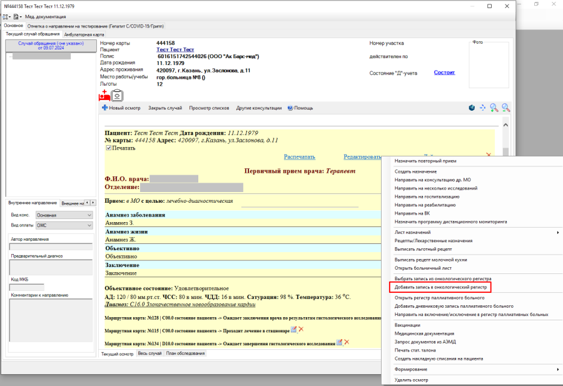563x386 pixels.
Task: Edit route card №115 with pencil icon
Action: (294, 329)
